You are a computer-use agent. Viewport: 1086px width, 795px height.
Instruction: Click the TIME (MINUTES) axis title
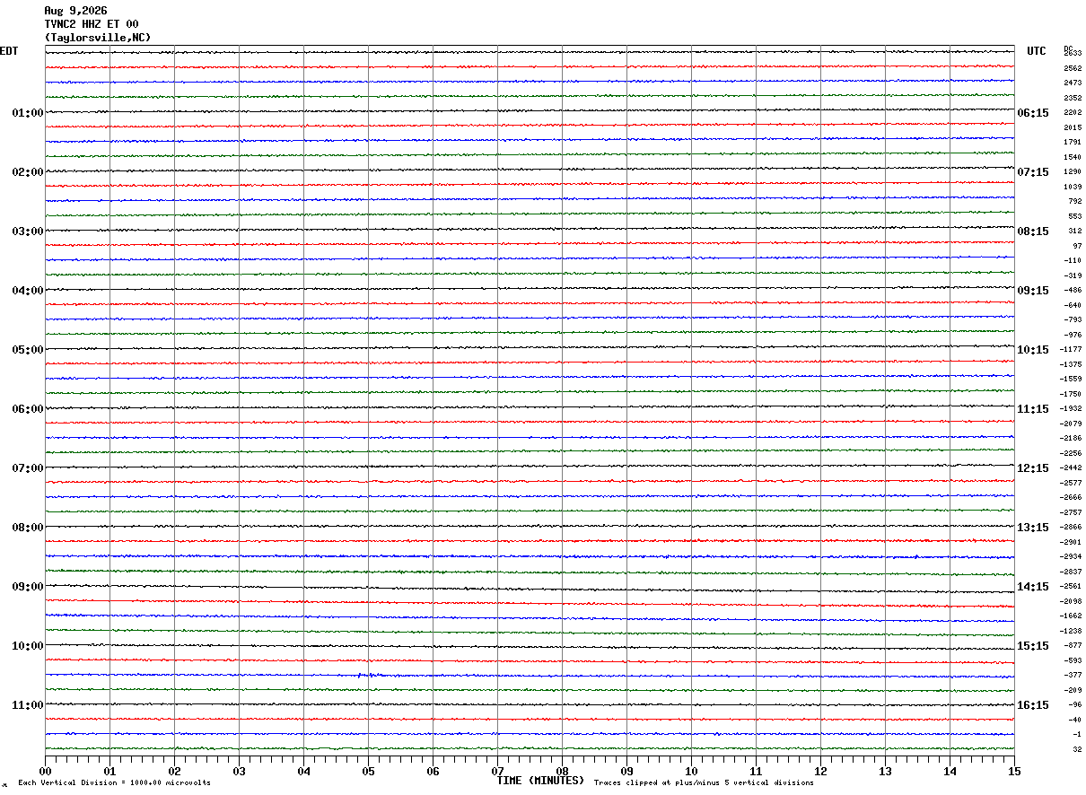(540, 781)
